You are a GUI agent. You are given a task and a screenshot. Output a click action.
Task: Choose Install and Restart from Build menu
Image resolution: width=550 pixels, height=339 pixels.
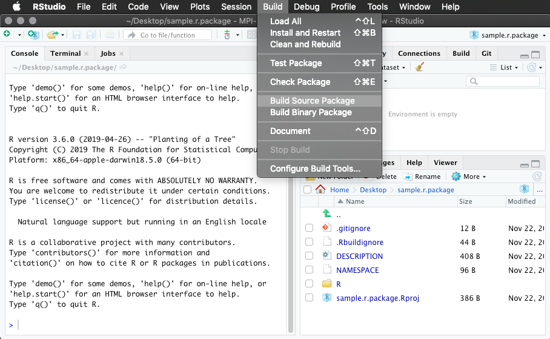click(320, 33)
